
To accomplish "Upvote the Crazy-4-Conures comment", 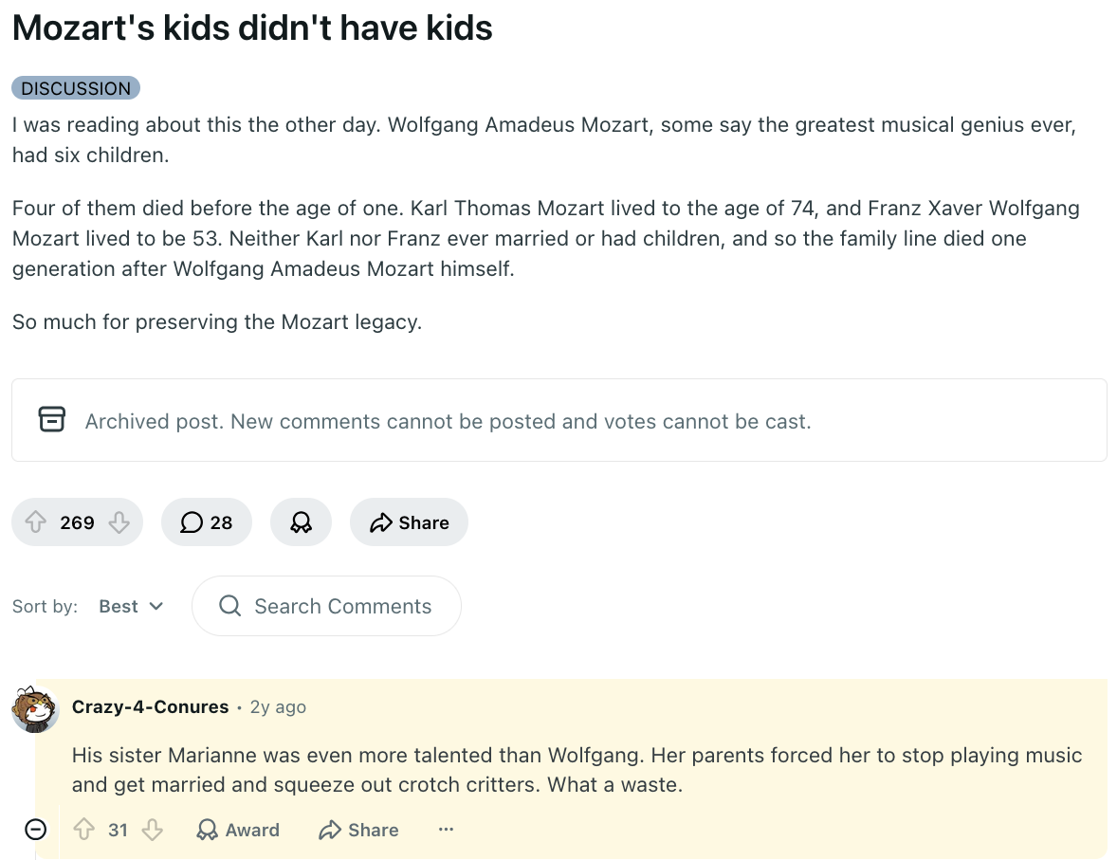I will pos(84,830).
